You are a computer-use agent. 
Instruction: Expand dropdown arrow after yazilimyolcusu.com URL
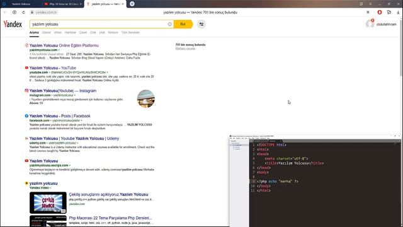[59, 50]
